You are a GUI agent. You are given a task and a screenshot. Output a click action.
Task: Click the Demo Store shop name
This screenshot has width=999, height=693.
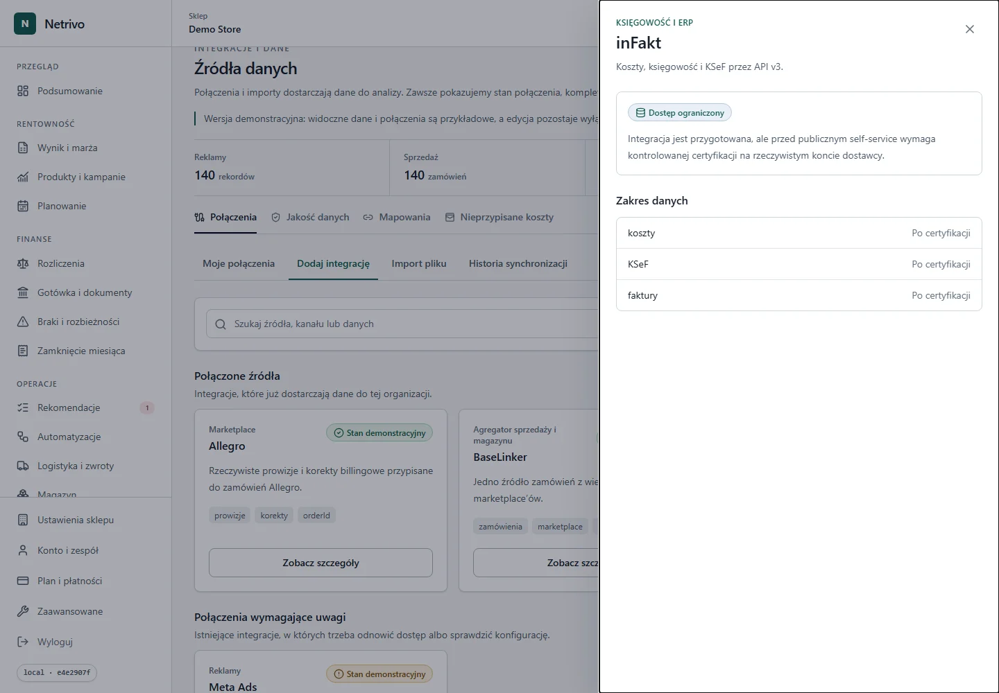(x=215, y=29)
